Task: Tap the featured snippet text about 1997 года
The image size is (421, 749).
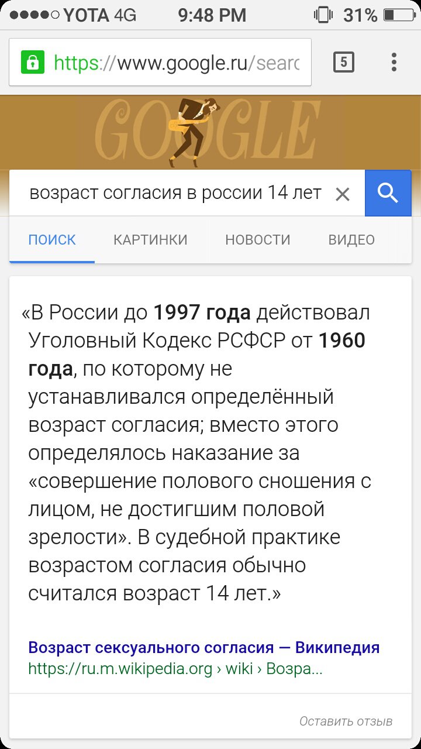Action: [199, 453]
